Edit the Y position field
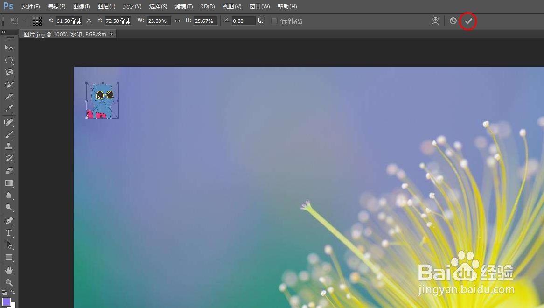 click(x=118, y=21)
